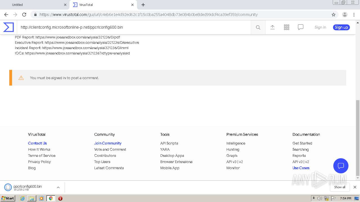
Task: Switch to the Untitled tab
Action: tap(35, 5)
